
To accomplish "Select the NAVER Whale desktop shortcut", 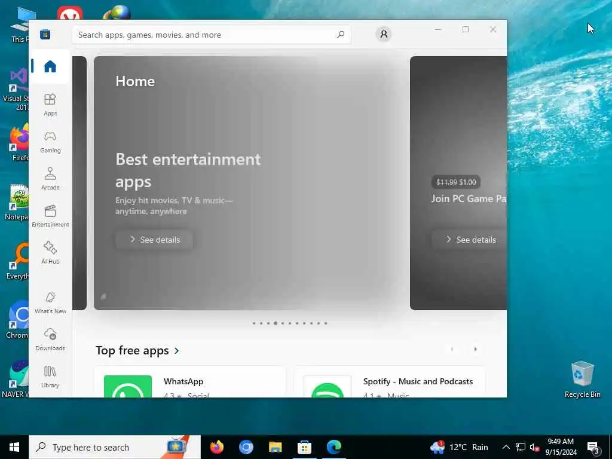I will pos(16,378).
